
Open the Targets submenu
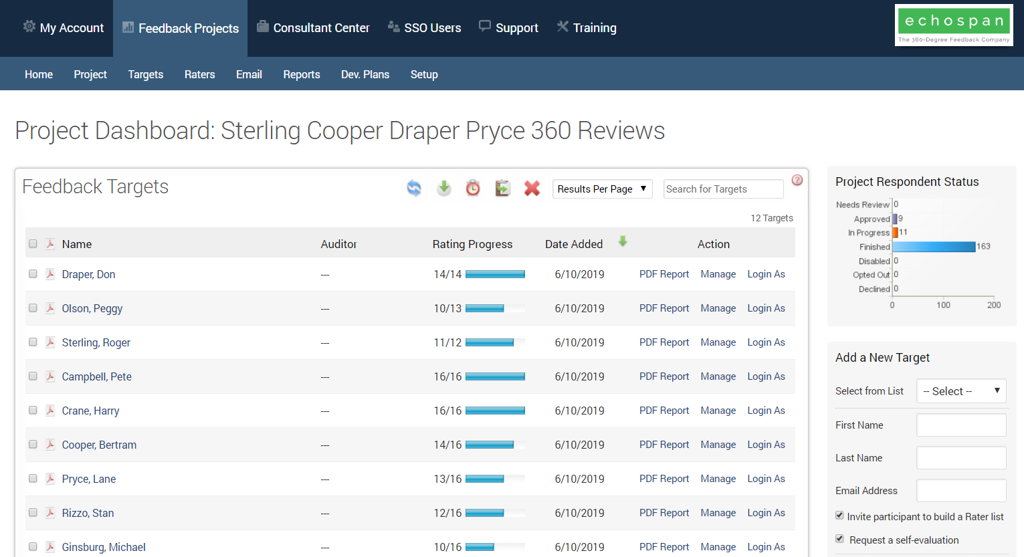(146, 74)
